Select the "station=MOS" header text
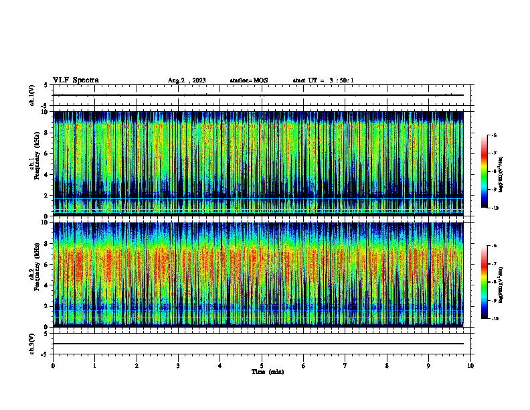 coord(249,80)
